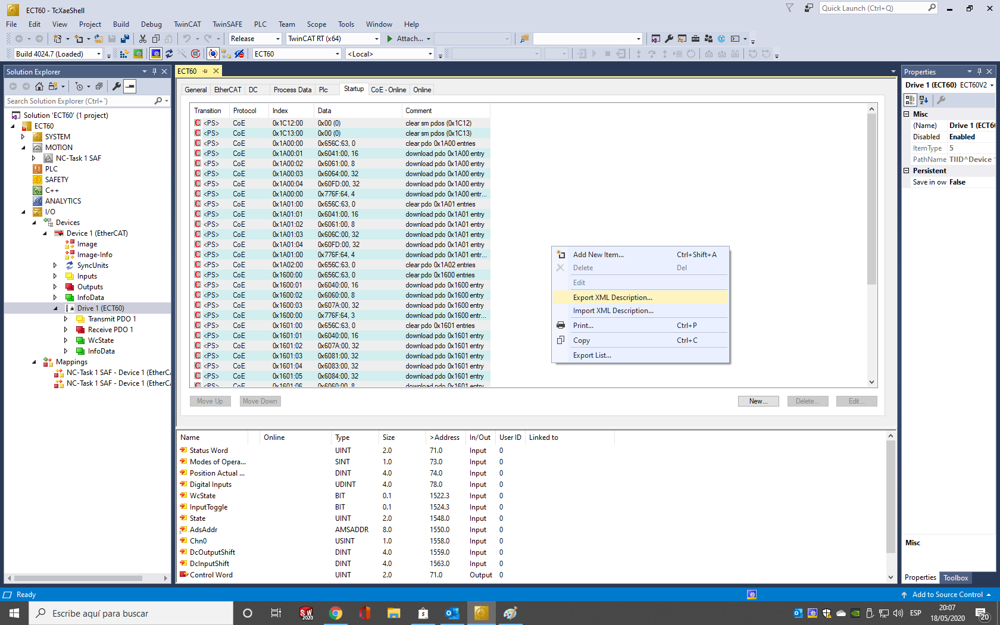Click the Show Sub Items icon
1000x625 pixels.
(226, 54)
